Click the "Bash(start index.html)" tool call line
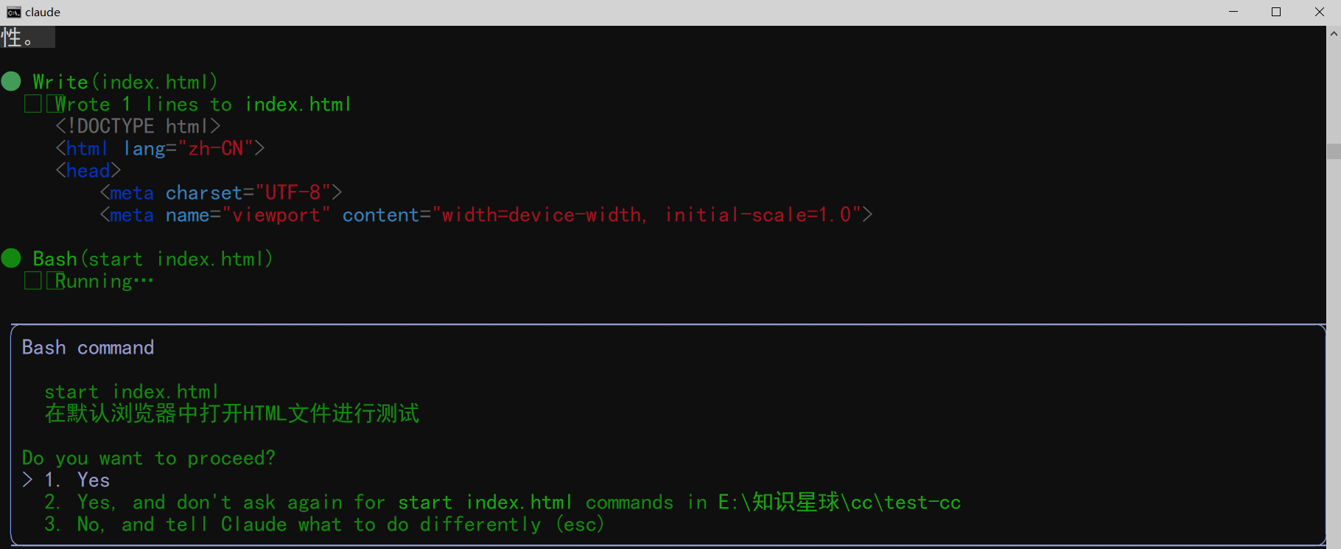This screenshot has width=1341, height=549. pyautogui.click(x=153, y=259)
